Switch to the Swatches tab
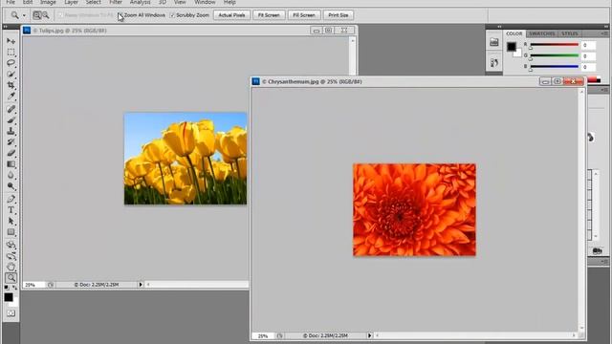The height and width of the screenshot is (344, 612). (542, 33)
